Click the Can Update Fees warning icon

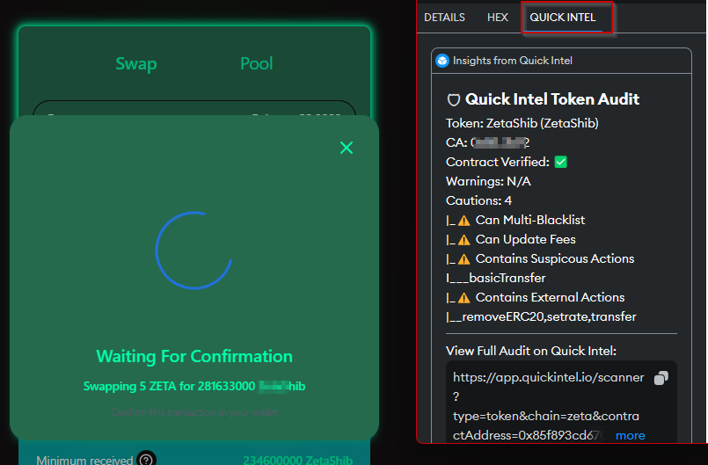tap(463, 240)
